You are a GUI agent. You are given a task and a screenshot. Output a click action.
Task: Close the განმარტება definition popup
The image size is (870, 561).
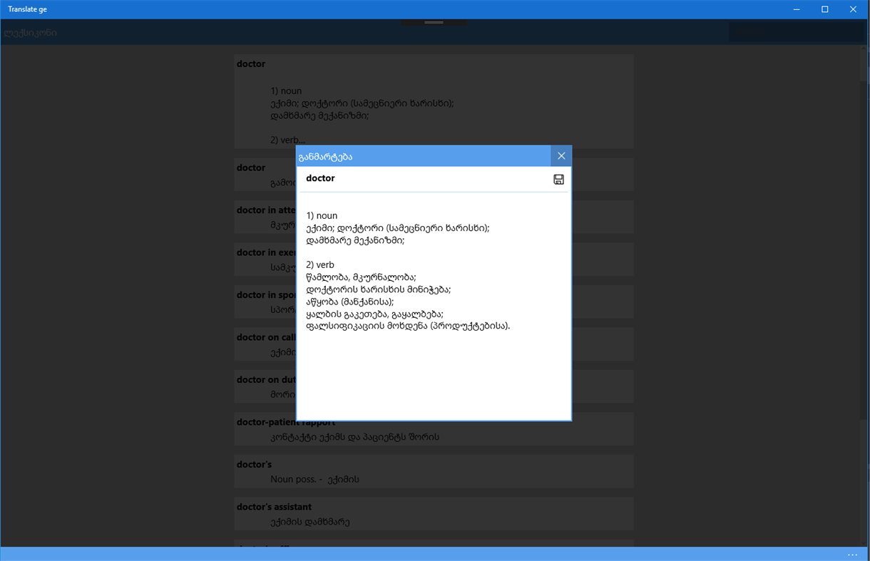[561, 155]
